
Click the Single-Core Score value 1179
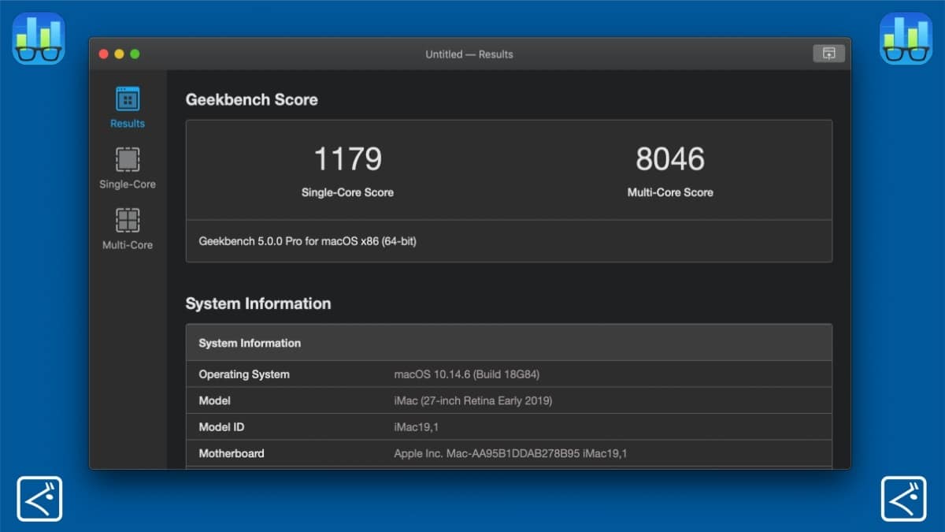tap(347, 158)
